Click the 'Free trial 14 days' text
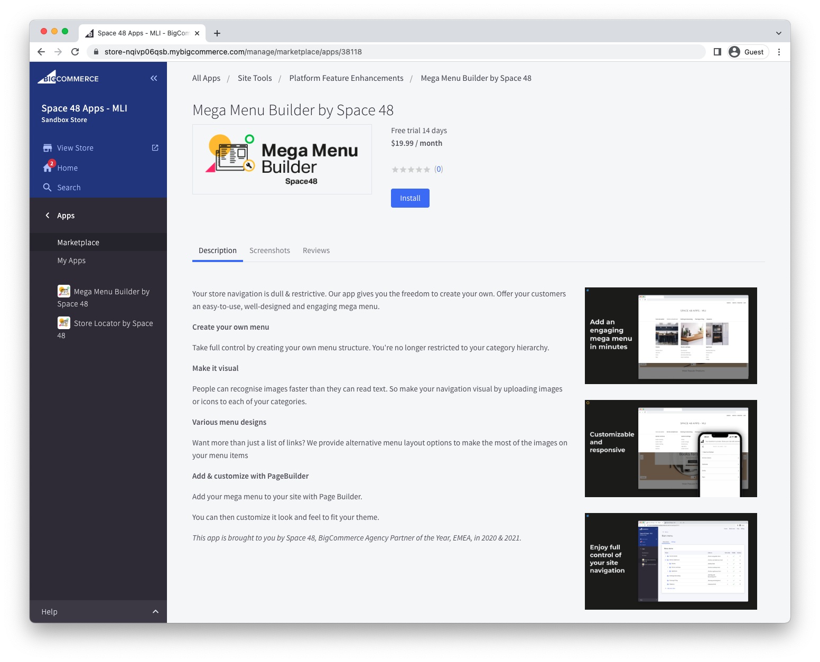Image resolution: width=820 pixels, height=662 pixels. pyautogui.click(x=419, y=130)
